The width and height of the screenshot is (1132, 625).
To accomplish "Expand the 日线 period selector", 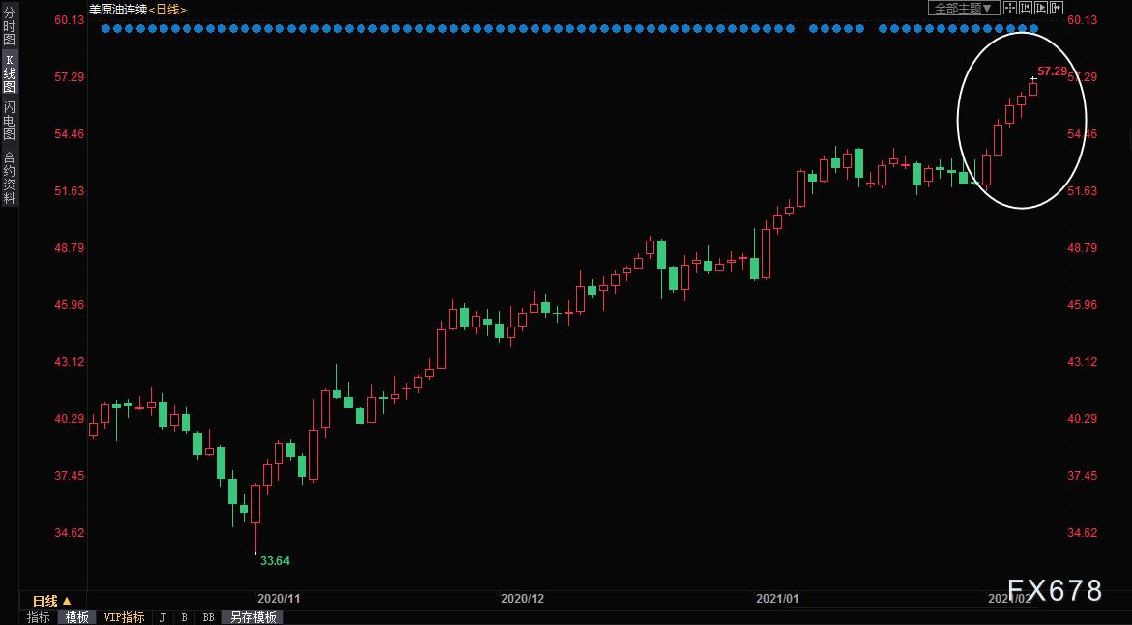I will [x=52, y=601].
